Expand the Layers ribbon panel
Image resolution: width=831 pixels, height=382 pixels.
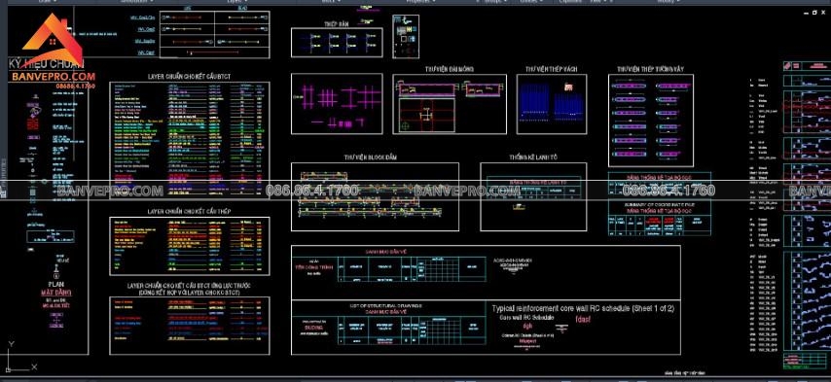click(236, 2)
